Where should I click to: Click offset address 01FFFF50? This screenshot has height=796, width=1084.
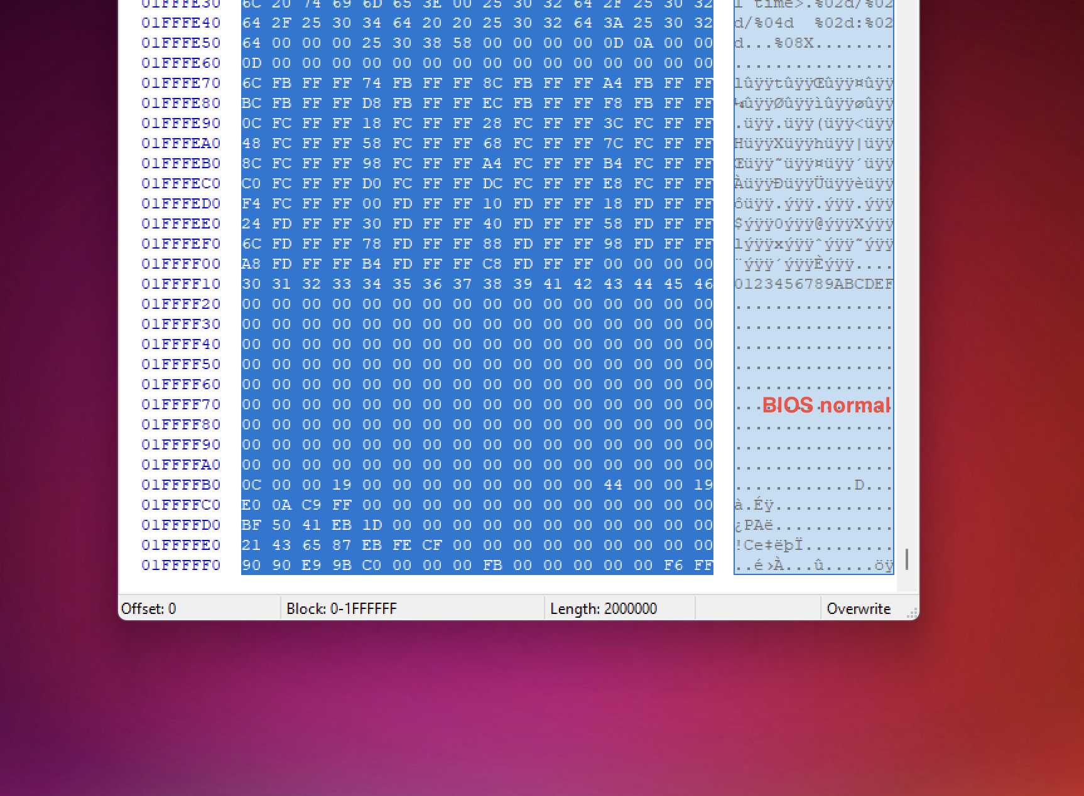[x=181, y=364]
